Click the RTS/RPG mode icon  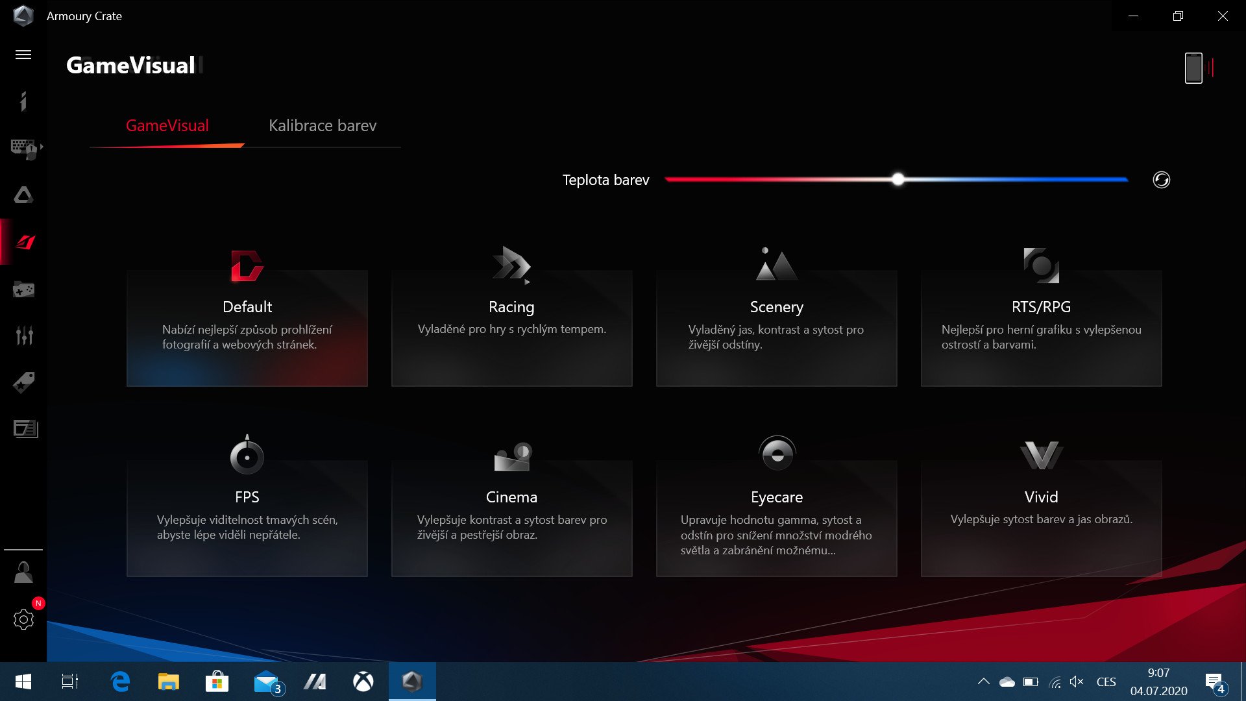[x=1041, y=265]
